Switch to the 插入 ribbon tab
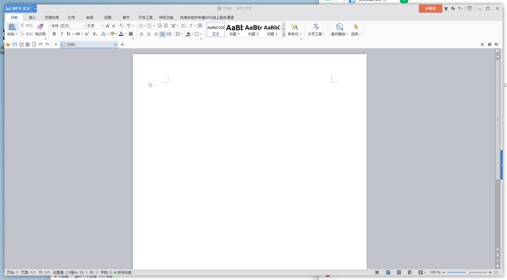 coord(32,17)
